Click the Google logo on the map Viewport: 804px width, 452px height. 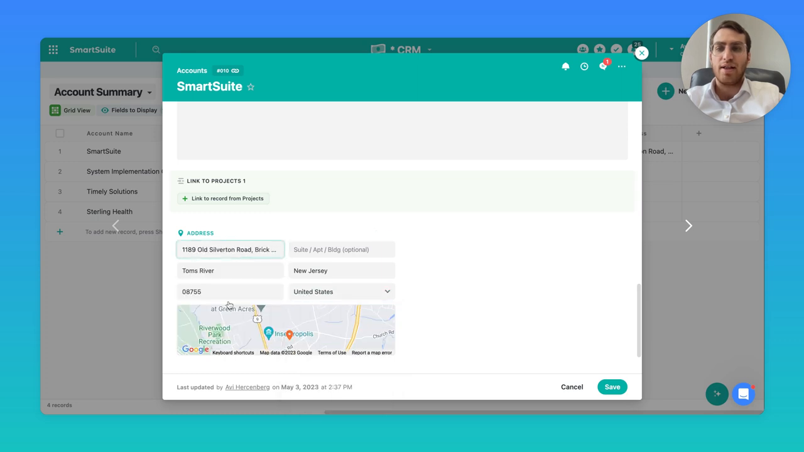pyautogui.click(x=195, y=350)
